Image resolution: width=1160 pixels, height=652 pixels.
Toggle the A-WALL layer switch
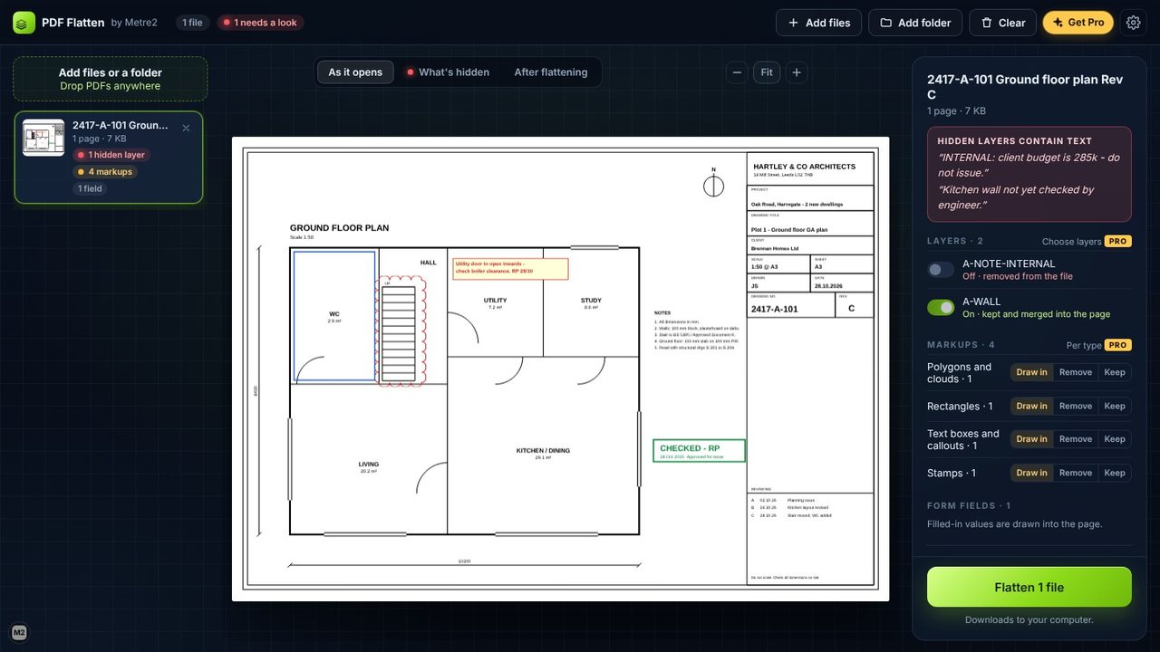[941, 308]
